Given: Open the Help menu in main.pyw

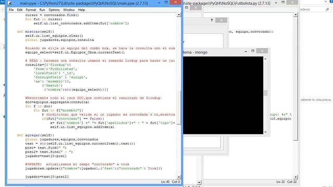Looking at the screenshot, I should 81,10.
